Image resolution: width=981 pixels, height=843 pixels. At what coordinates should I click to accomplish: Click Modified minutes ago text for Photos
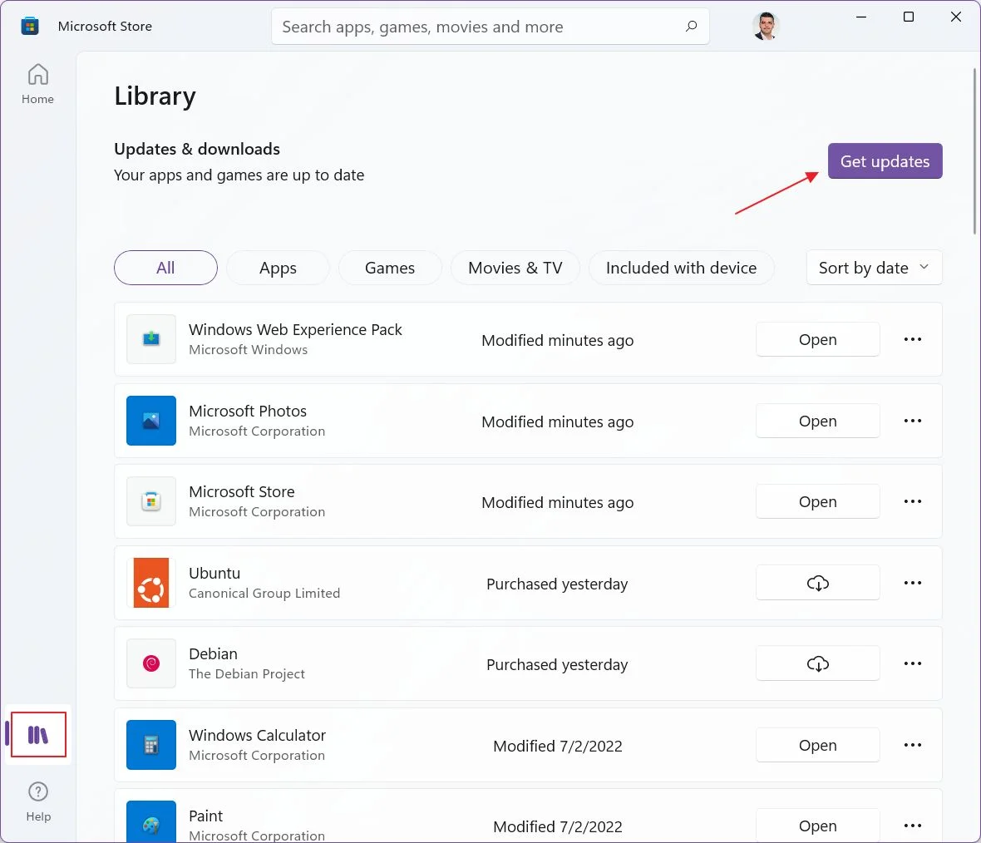(558, 421)
